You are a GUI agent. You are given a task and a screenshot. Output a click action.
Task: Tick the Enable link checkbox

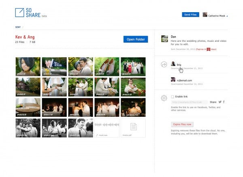173,97
